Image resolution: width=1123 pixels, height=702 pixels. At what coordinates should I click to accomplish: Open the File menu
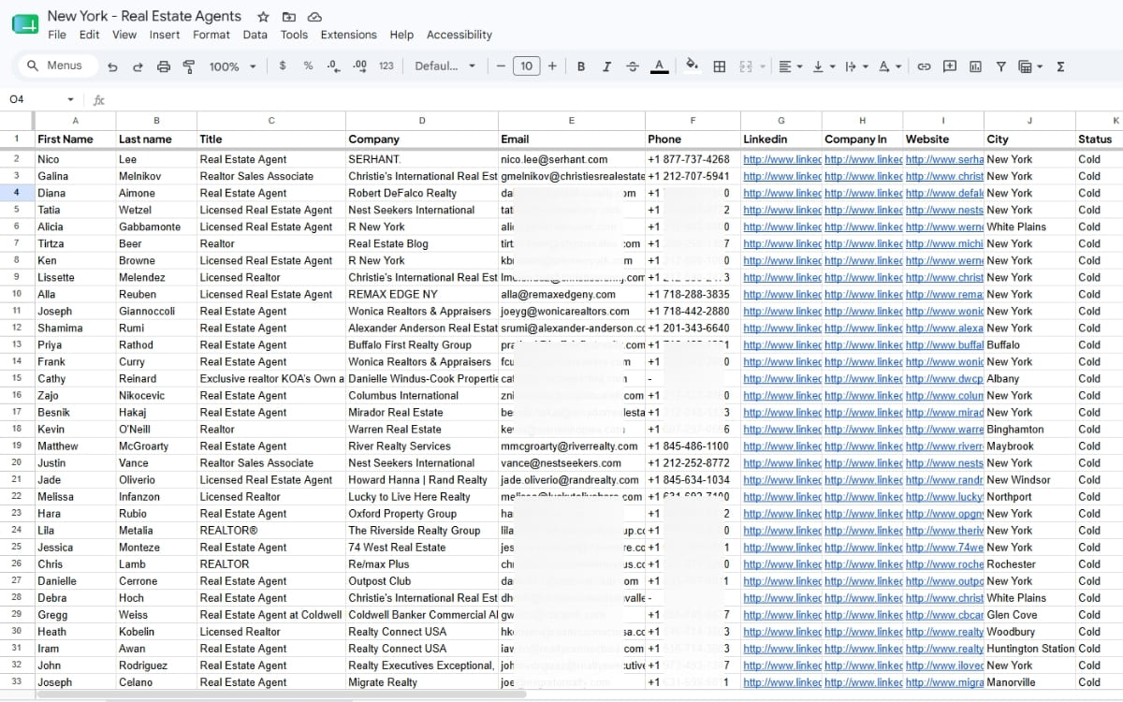click(57, 35)
